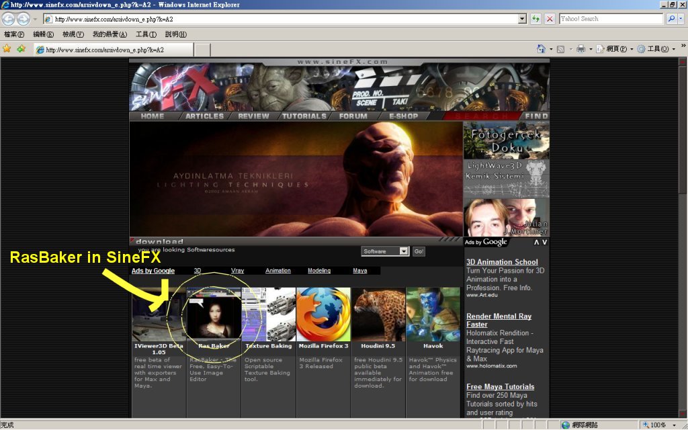688x430 pixels.
Task: Click the RSS feeds icon
Action: tap(560, 49)
